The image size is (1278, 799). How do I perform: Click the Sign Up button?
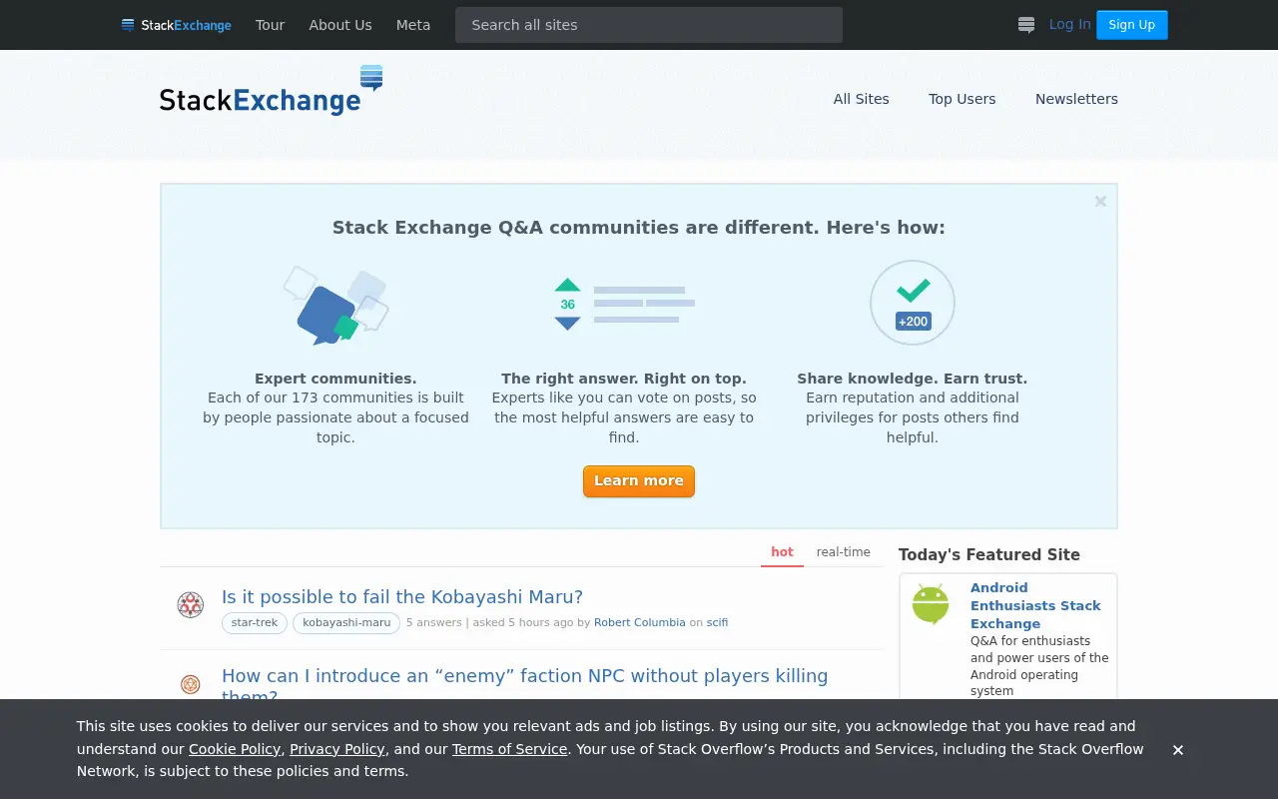pos(1132,25)
